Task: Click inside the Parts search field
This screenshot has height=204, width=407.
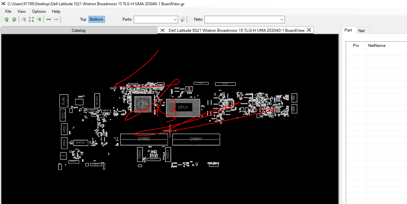Action: [153, 20]
